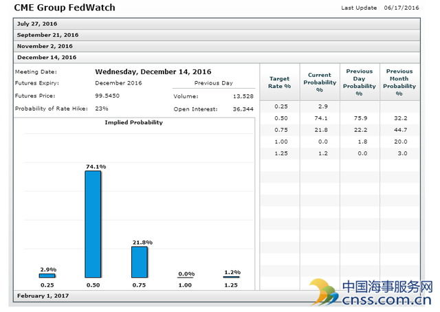Click the Open Interest value 36,344
The width and height of the screenshot is (440, 312).
pos(243,109)
